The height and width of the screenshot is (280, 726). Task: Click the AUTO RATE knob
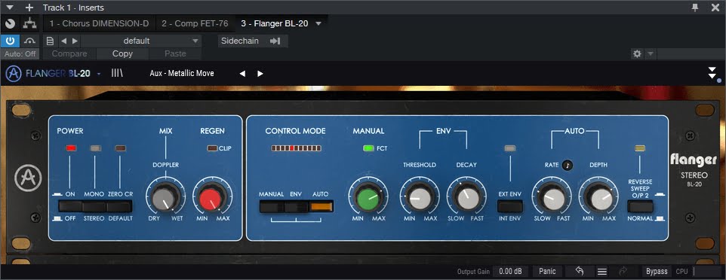tap(552, 199)
